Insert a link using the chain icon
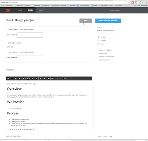This screenshot has width=148, height=141. [x=40, y=78]
